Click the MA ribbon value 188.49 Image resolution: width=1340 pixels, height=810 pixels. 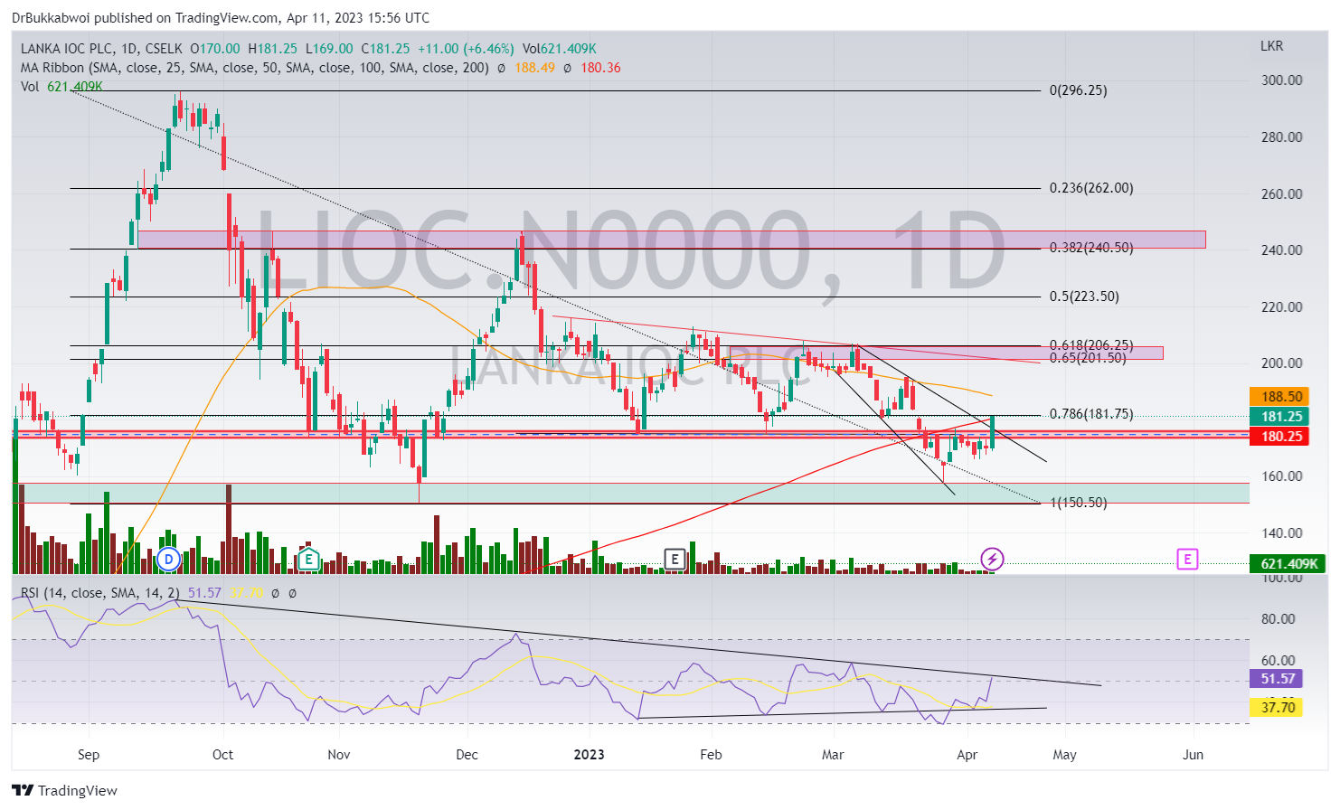[534, 68]
